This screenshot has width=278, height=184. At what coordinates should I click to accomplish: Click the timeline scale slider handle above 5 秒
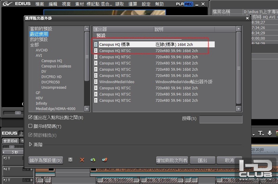[12, 147]
